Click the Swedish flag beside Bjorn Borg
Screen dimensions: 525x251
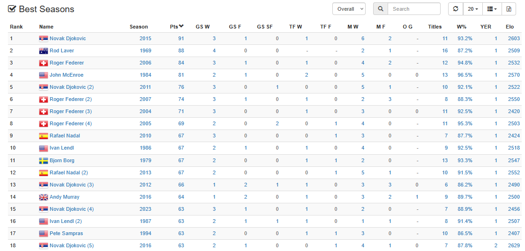[44, 160]
